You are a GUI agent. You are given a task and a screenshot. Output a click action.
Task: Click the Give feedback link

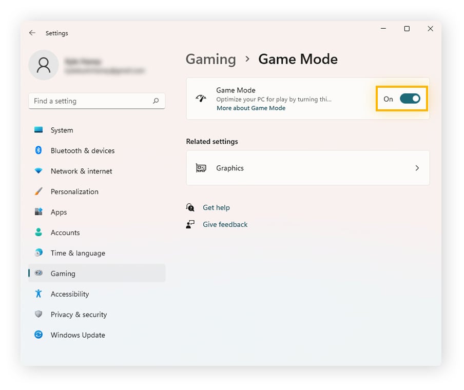[225, 224]
